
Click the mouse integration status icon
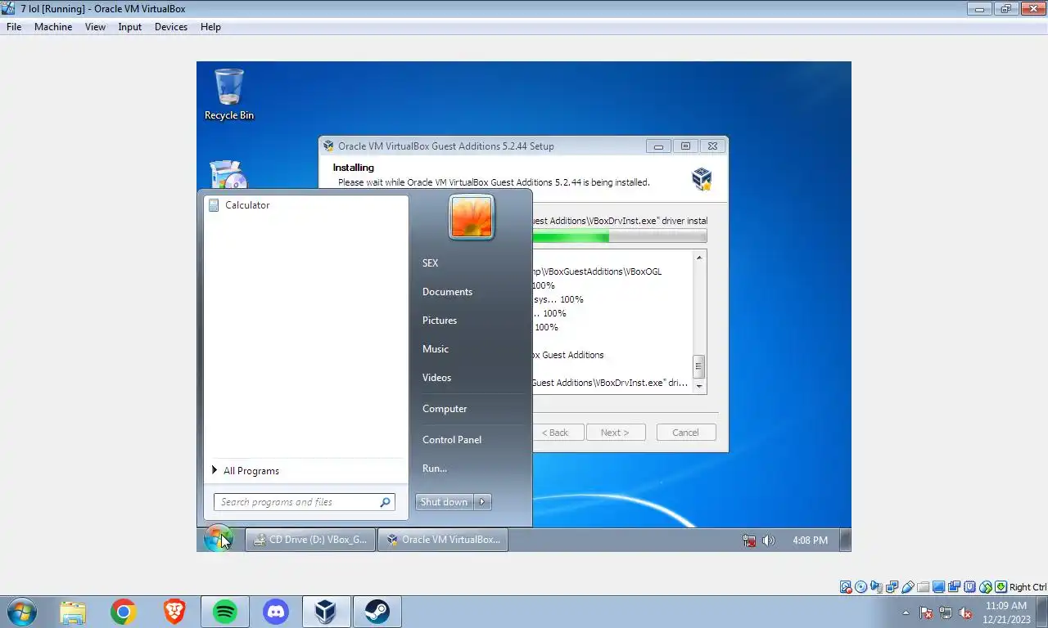[986, 587]
